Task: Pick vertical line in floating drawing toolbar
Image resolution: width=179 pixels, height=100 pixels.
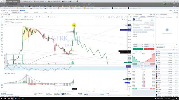Action: (x=104, y=17)
